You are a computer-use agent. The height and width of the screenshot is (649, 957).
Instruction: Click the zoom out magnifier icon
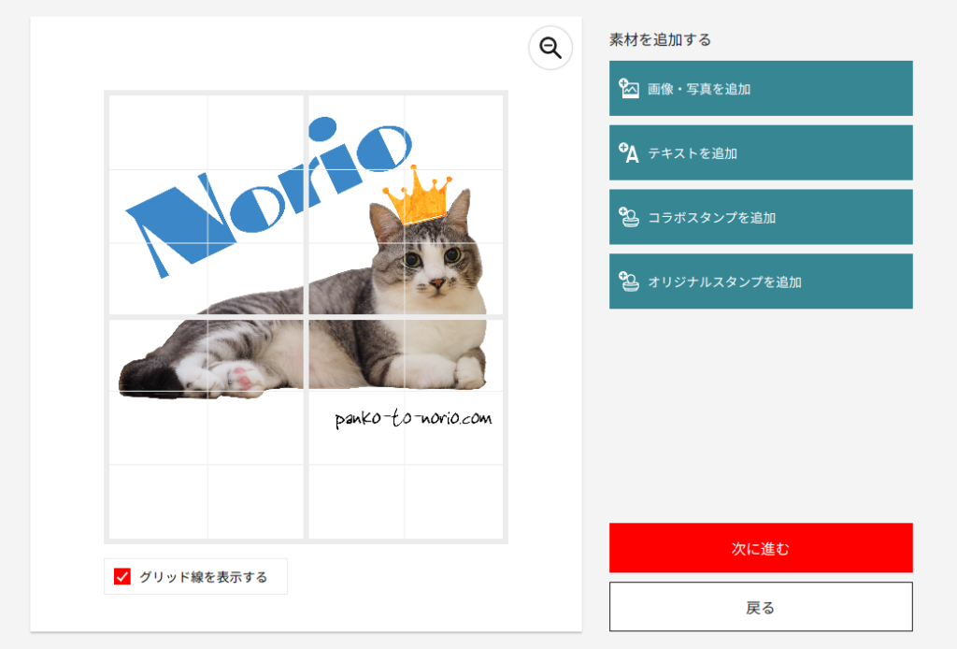pyautogui.click(x=550, y=48)
